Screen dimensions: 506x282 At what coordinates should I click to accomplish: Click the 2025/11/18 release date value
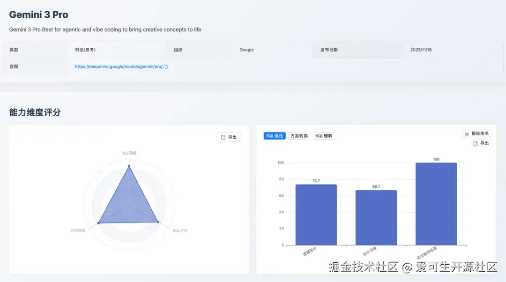pyautogui.click(x=421, y=50)
